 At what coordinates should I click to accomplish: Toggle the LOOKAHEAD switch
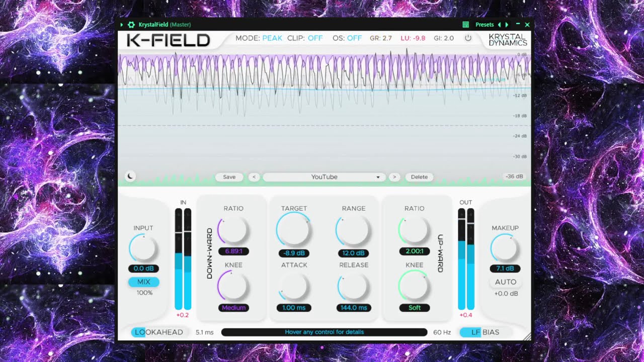(159, 332)
